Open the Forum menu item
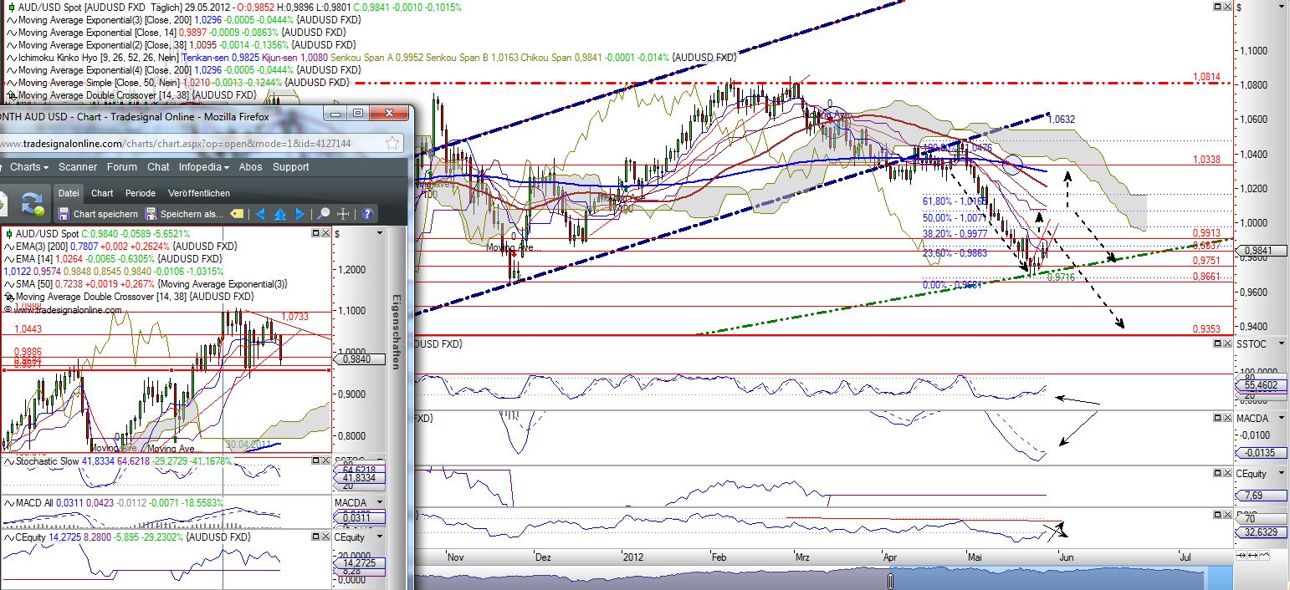Viewport: 1290px width, 590px height. pos(122,167)
